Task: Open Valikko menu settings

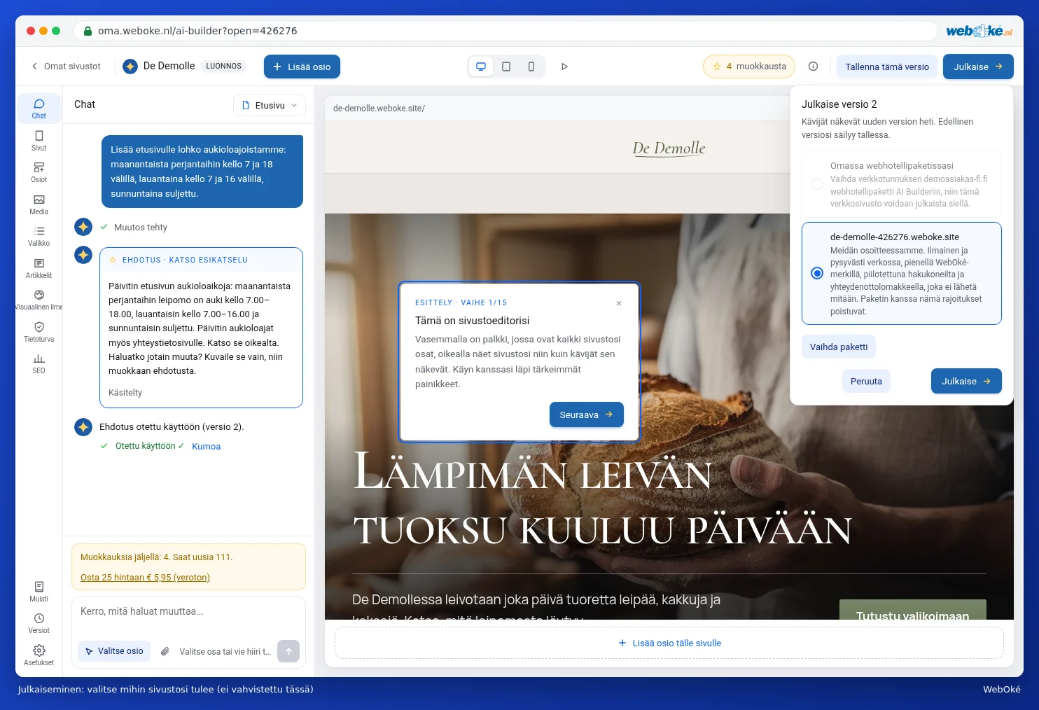Action: pos(39,236)
